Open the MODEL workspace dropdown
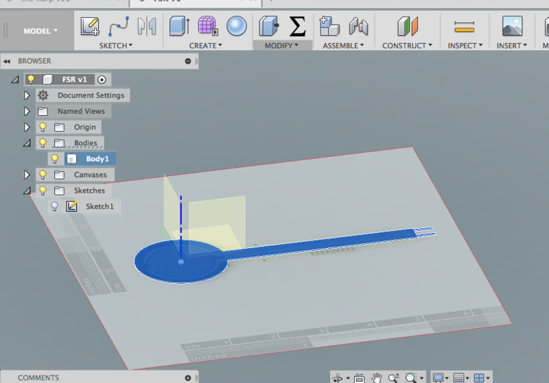549x383 pixels. (40, 31)
